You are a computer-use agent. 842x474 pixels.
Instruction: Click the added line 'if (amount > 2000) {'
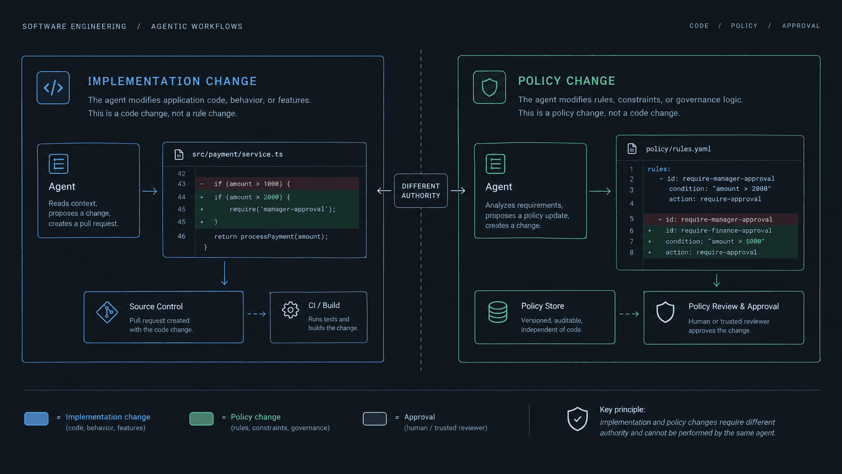277,197
